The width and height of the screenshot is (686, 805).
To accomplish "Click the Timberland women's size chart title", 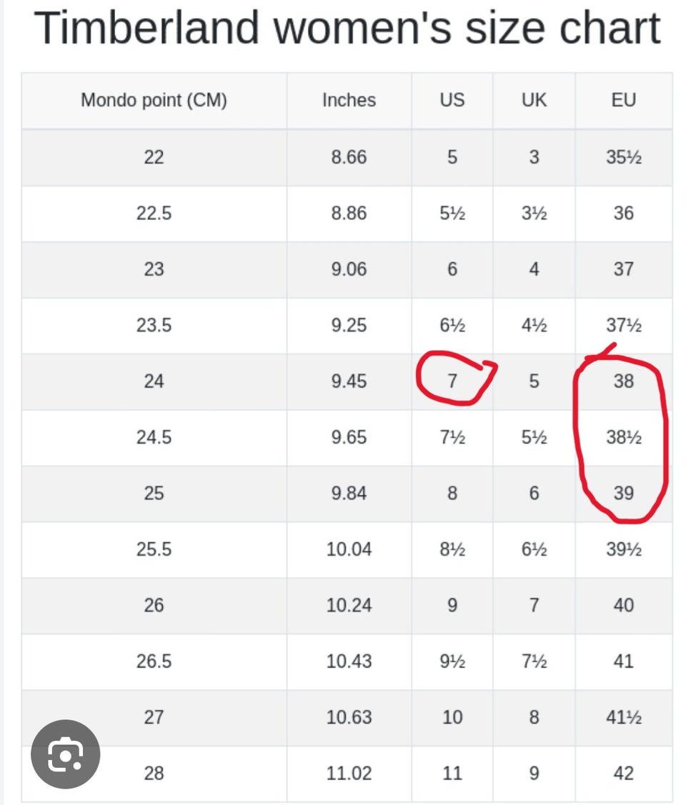I will click(347, 29).
